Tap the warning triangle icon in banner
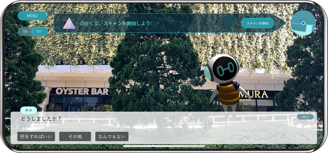 (69, 23)
